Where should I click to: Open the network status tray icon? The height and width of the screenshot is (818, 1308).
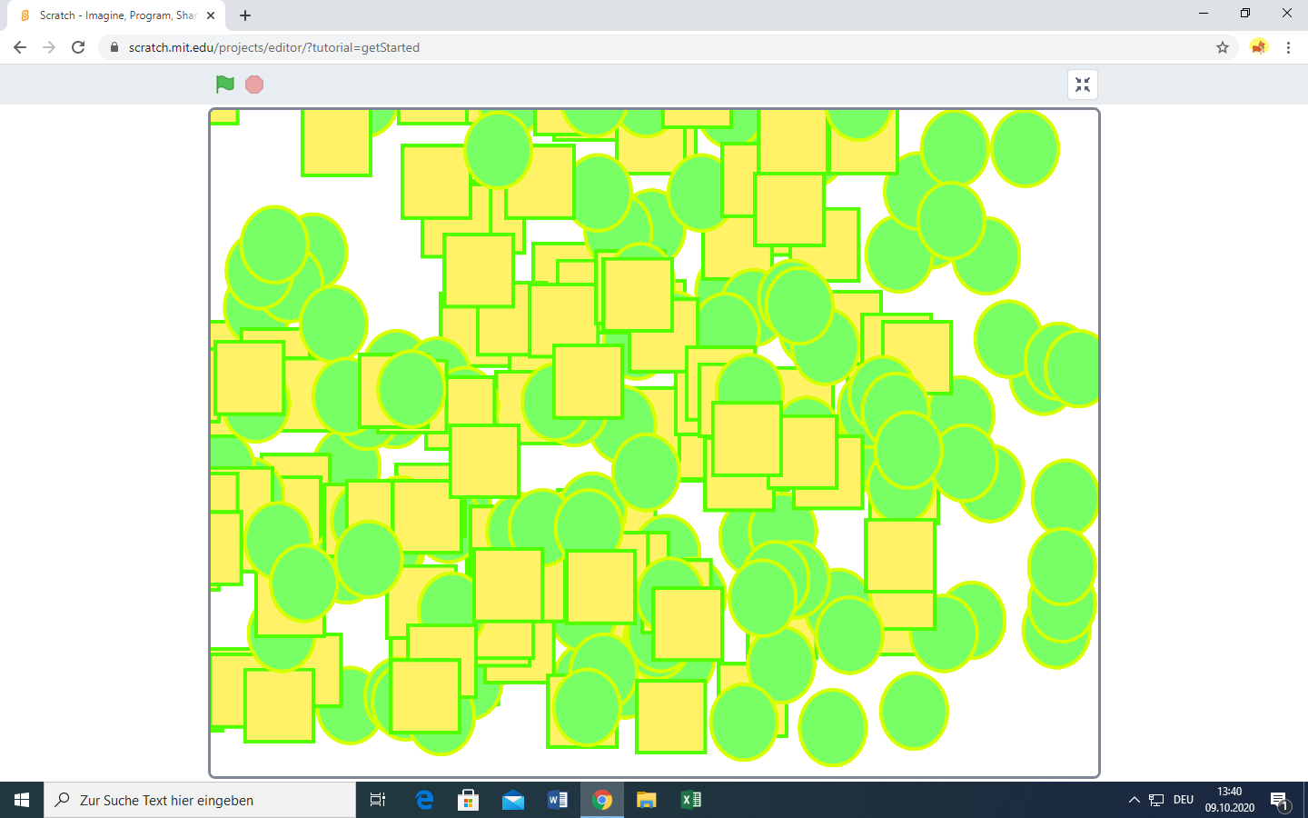(1156, 800)
